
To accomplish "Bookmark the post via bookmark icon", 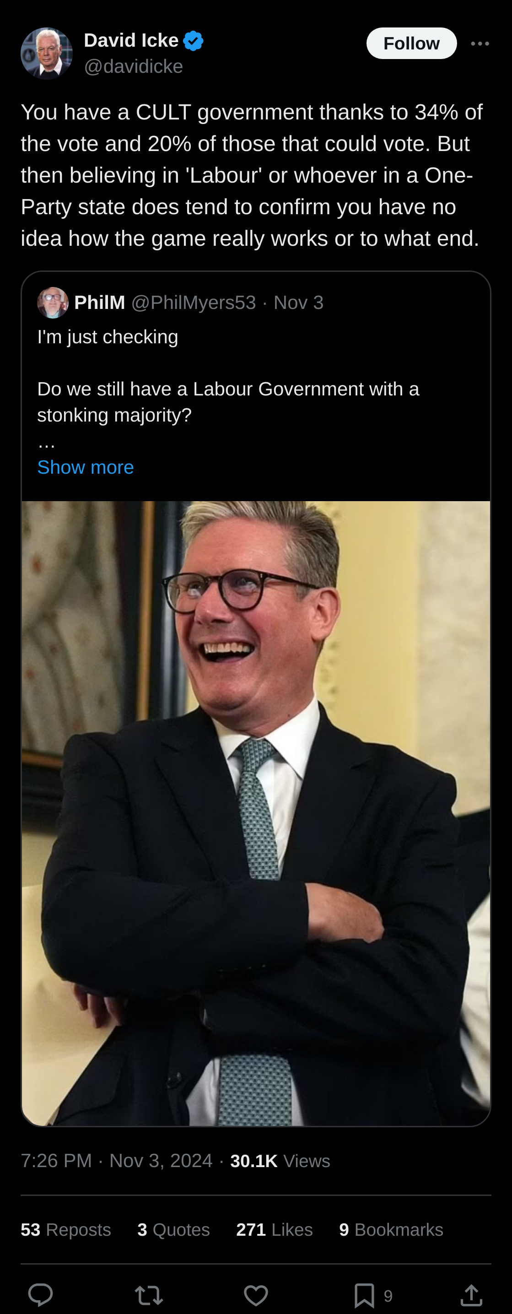I will click(x=364, y=1296).
